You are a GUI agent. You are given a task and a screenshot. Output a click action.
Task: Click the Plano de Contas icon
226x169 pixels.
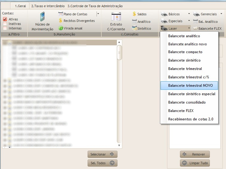tap(61, 14)
